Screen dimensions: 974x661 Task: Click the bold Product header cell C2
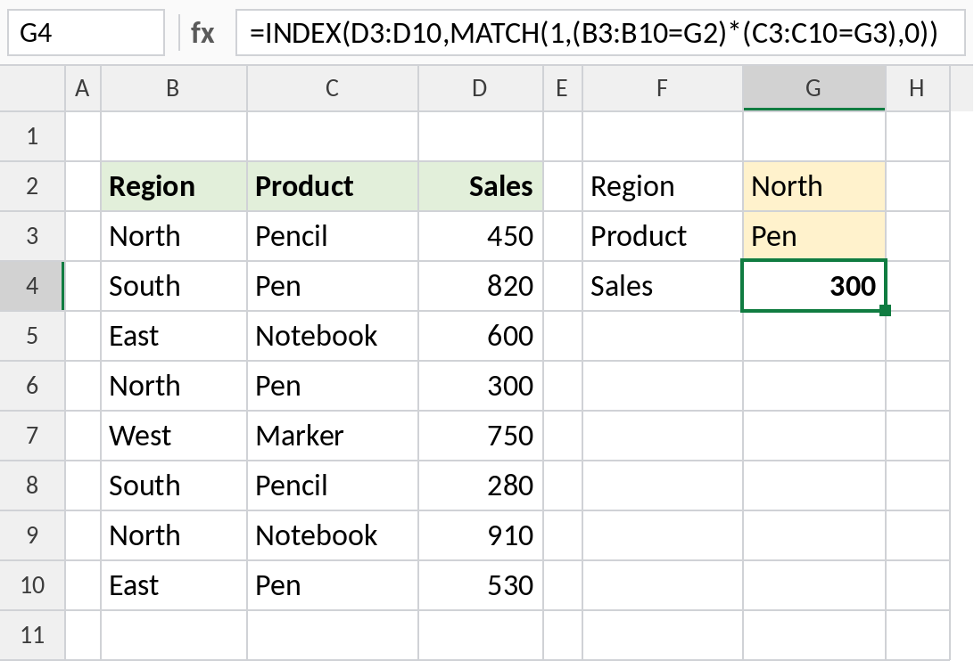tap(333, 186)
